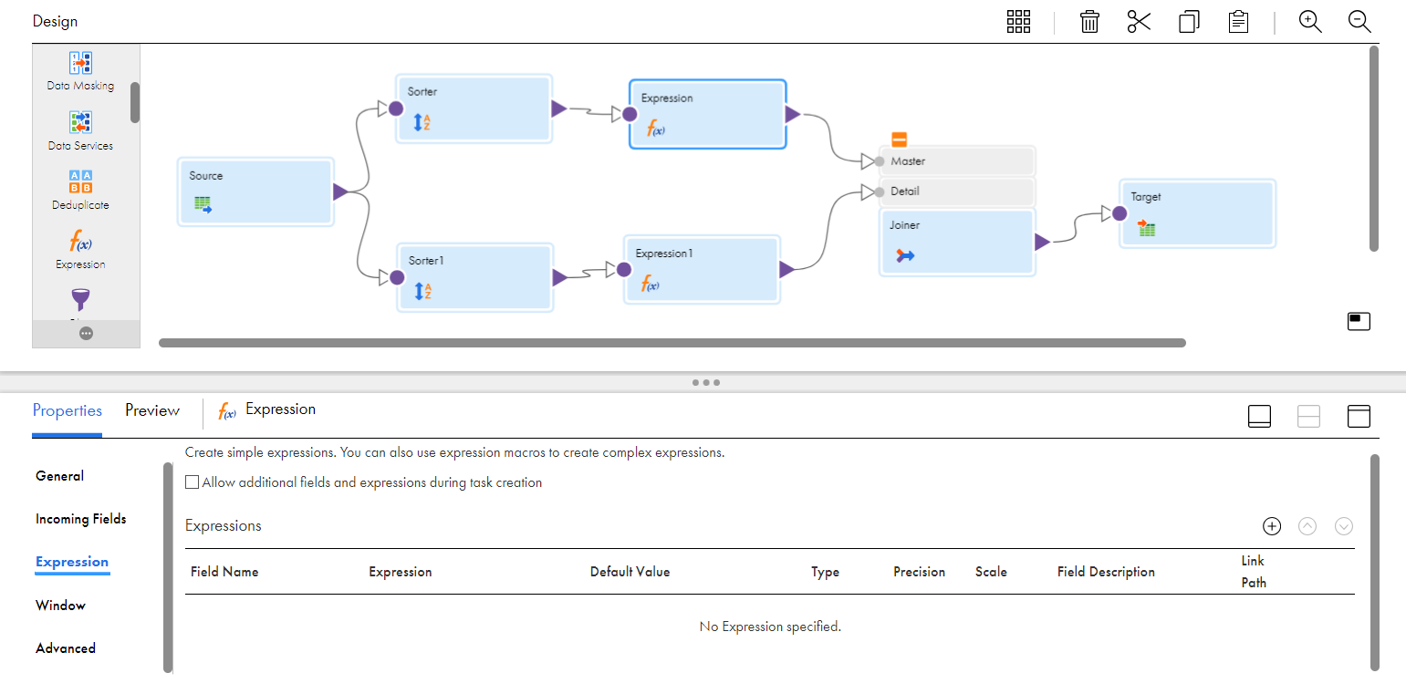Toggle the canvas overview minimap icon
The image size is (1406, 694).
pos(1359,321)
